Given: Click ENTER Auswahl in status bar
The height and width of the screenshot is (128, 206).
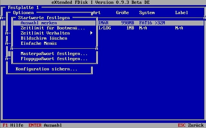Looking at the screenshot, I should (x=45, y=125).
